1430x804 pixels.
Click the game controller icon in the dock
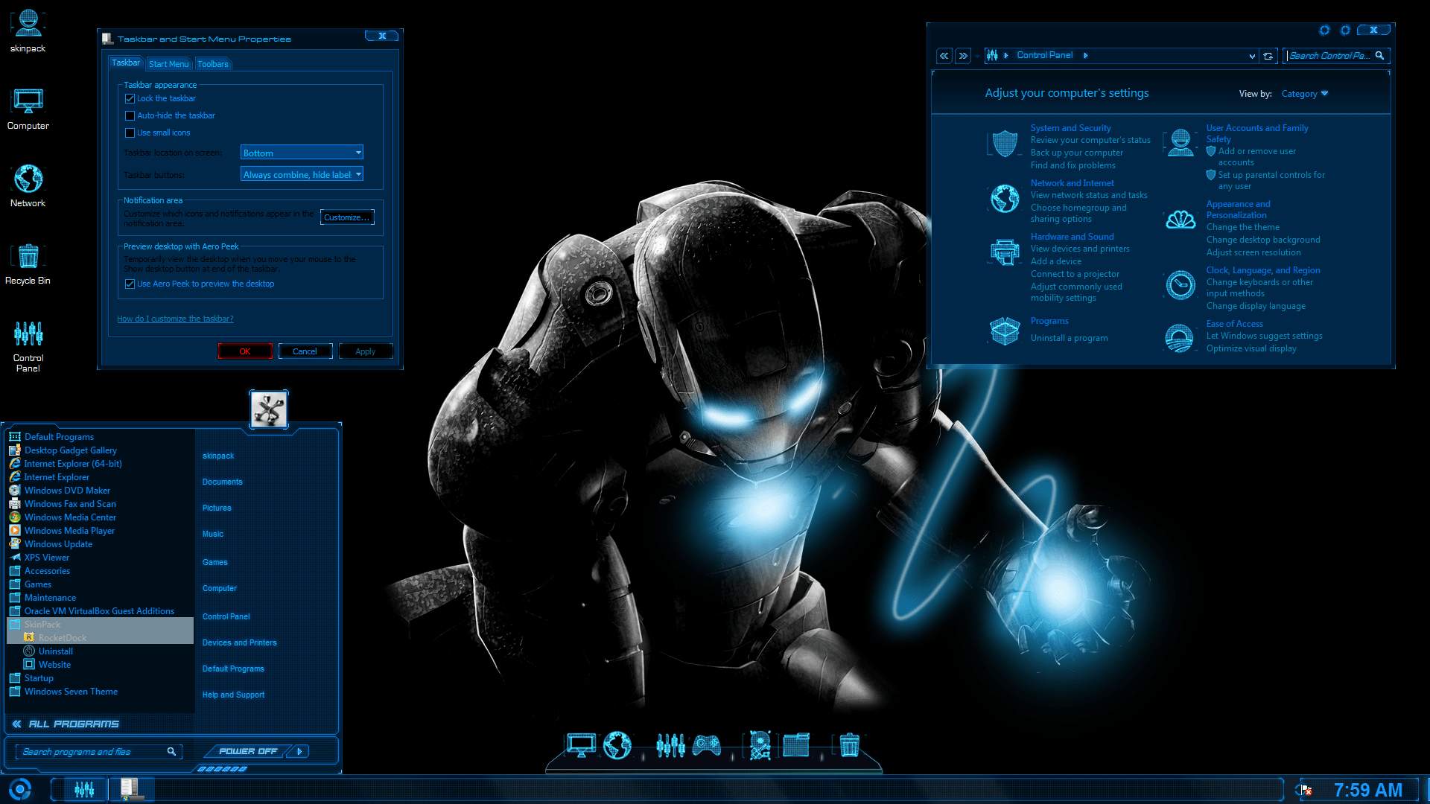(707, 745)
